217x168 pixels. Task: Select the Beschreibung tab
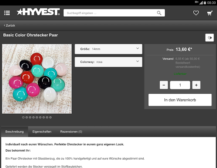coord(14,132)
